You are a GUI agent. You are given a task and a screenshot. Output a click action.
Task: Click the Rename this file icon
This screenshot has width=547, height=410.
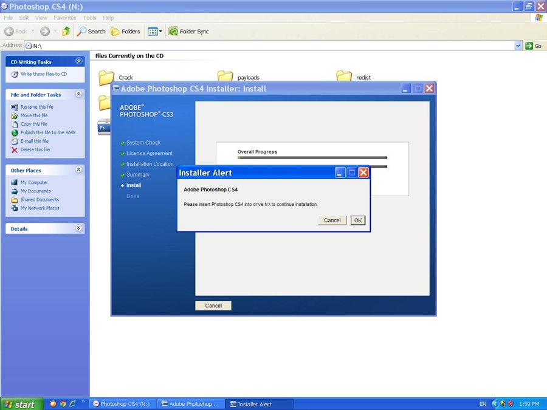click(x=15, y=107)
